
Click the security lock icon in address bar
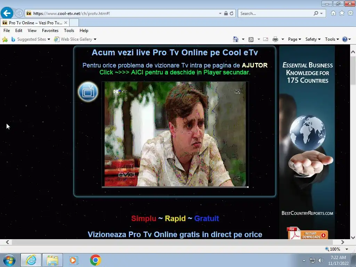(x=226, y=14)
